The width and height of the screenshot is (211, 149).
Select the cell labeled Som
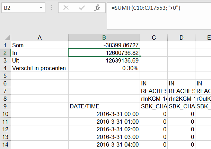[x=39, y=45]
